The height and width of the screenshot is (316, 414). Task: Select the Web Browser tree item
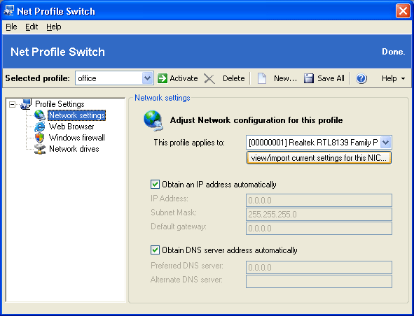(71, 127)
